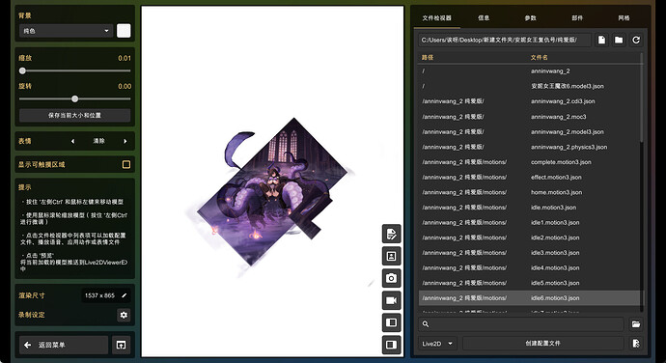Click 保存当前大小和位置 button
The image size is (666, 363).
point(74,115)
